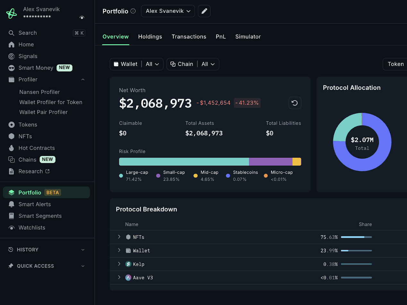This screenshot has width=407, height=305.
Task: Switch to the Overview tab
Action: click(115, 37)
